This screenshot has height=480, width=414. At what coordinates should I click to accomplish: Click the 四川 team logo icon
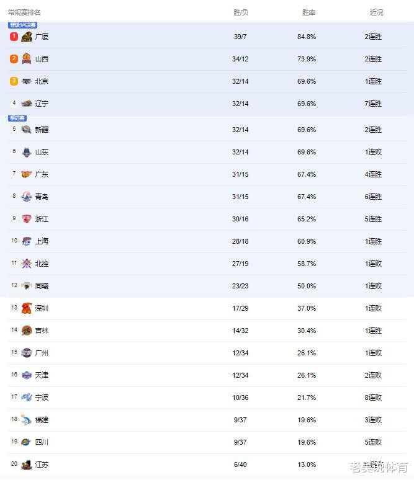pyautogui.click(x=27, y=442)
